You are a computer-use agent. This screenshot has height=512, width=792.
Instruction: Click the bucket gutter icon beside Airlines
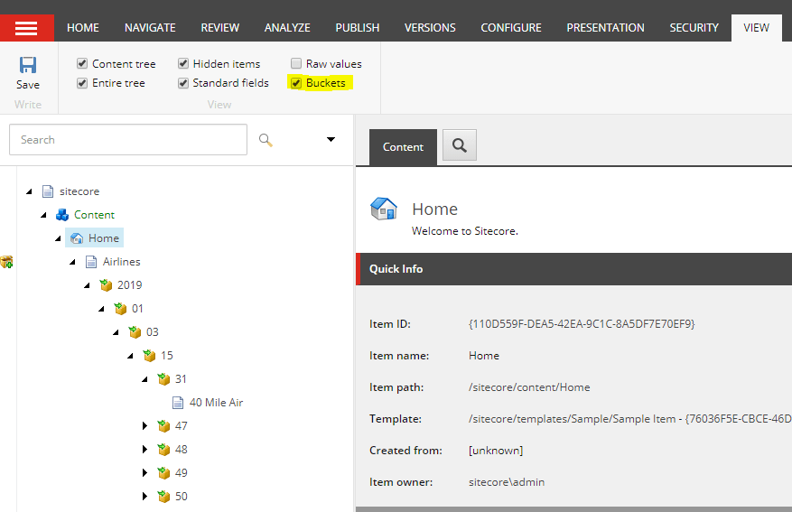pos(6,262)
